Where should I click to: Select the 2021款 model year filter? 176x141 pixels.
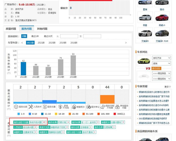(41, 43)
